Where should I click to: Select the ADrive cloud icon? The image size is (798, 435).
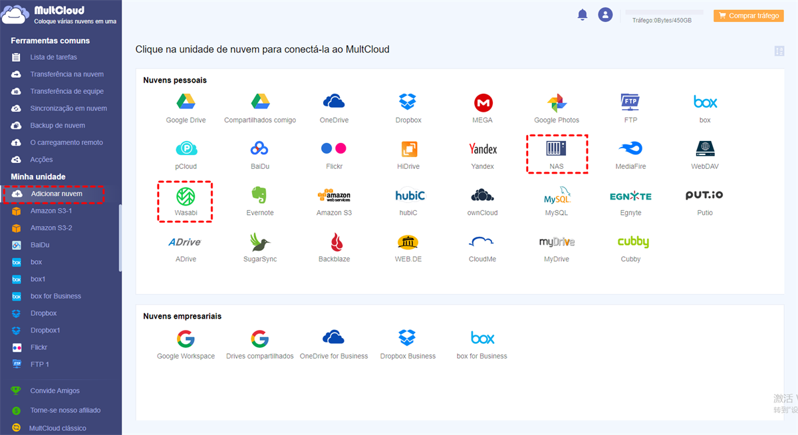185,242
